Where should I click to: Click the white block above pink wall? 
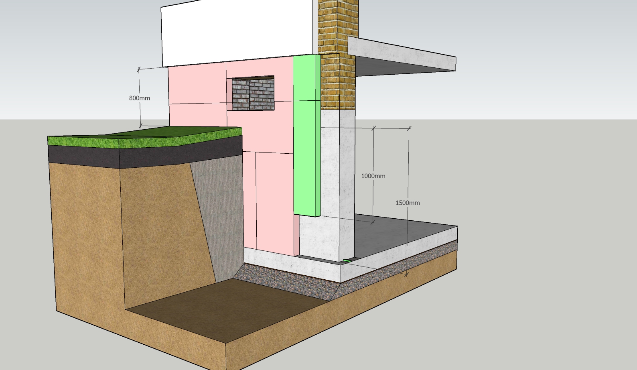pos(237,32)
